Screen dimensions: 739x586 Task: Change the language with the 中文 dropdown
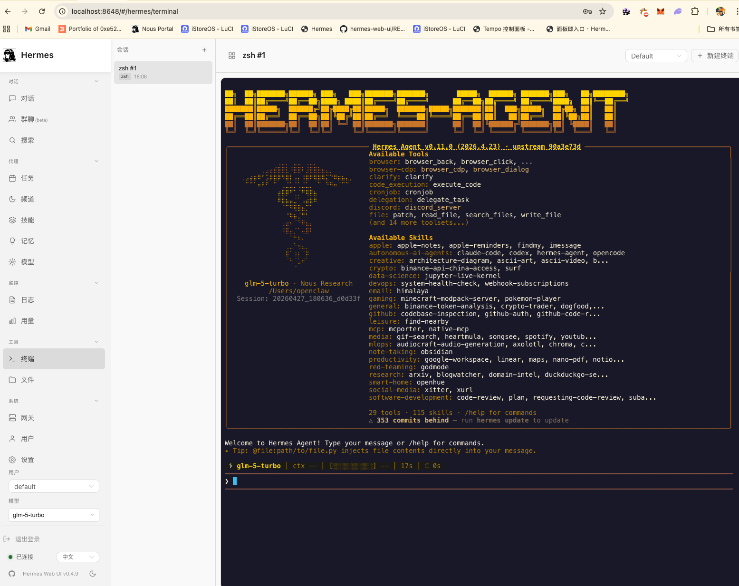click(78, 557)
